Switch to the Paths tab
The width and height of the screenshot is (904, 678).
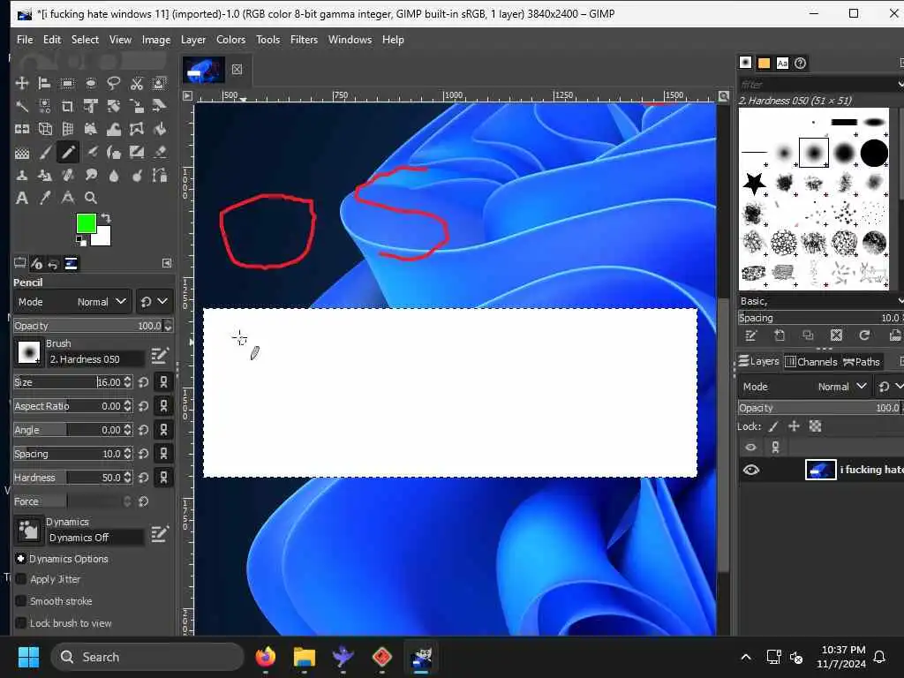(x=862, y=361)
